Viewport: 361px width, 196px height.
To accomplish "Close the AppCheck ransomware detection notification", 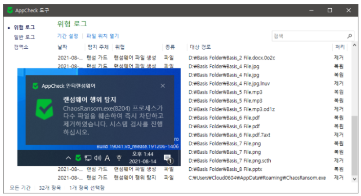I will coord(163,86).
